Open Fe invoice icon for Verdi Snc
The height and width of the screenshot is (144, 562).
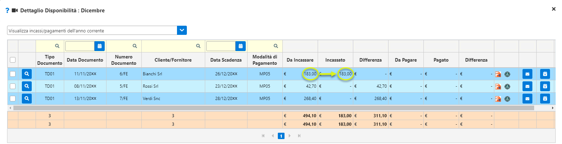498,99
